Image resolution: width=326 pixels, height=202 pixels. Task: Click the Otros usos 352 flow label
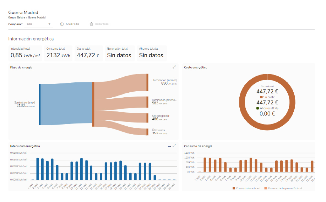coord(159,132)
